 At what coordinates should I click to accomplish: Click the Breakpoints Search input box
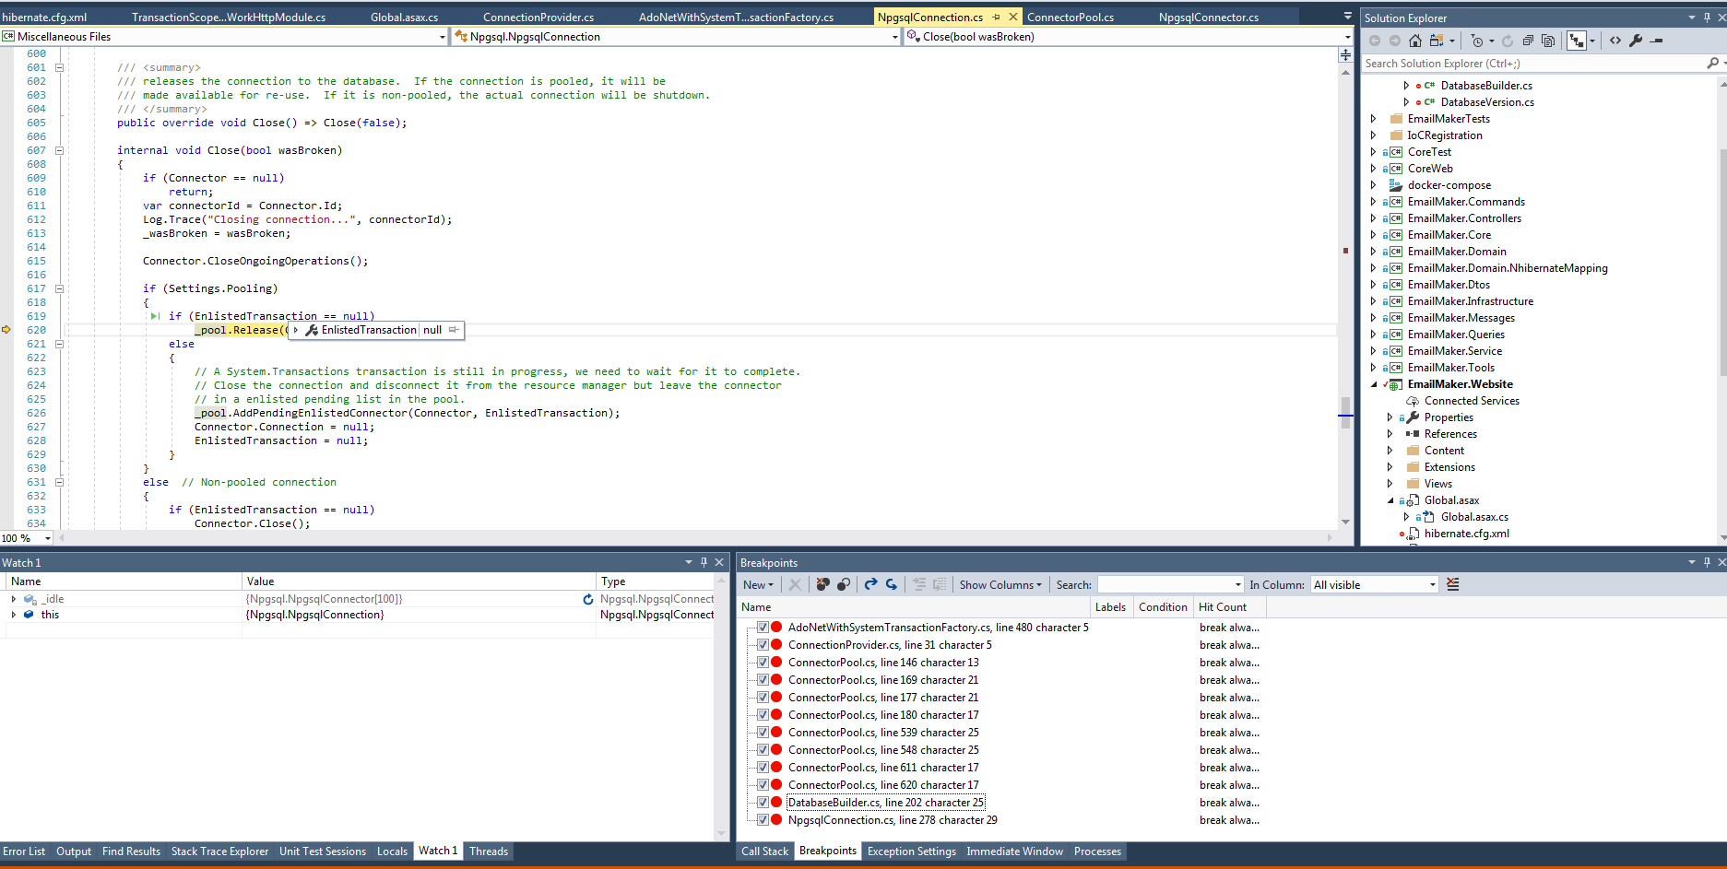(x=1170, y=584)
